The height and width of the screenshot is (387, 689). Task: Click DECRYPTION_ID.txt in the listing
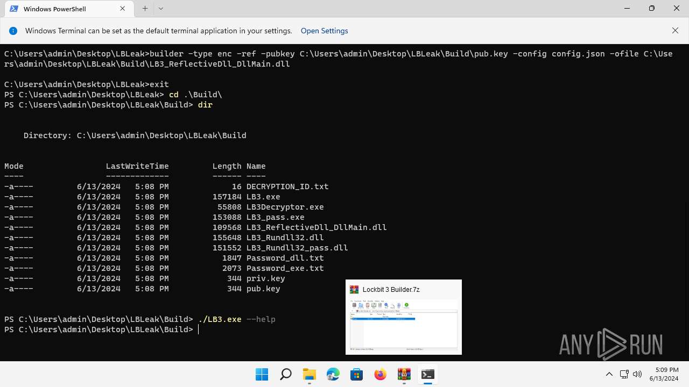pyautogui.click(x=287, y=187)
